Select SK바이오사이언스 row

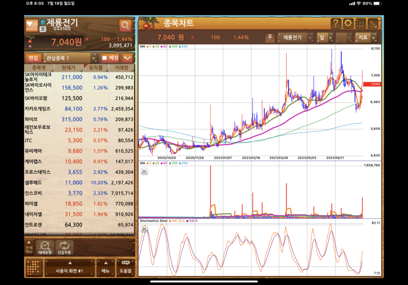[79, 88]
